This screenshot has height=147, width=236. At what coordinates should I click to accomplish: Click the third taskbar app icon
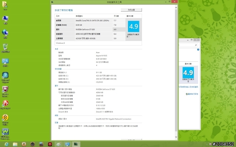pos(24,144)
